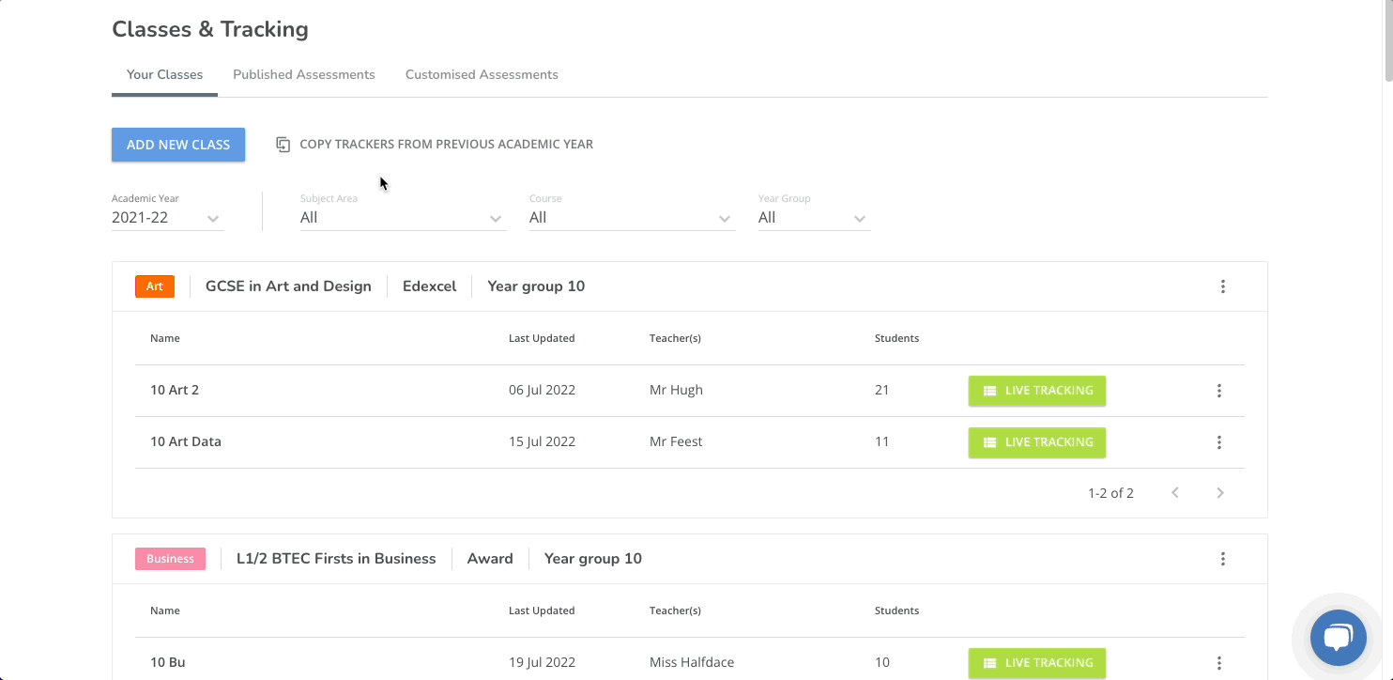
Task: Open three-dot menu for 10 Art Data class
Action: coord(1218,442)
